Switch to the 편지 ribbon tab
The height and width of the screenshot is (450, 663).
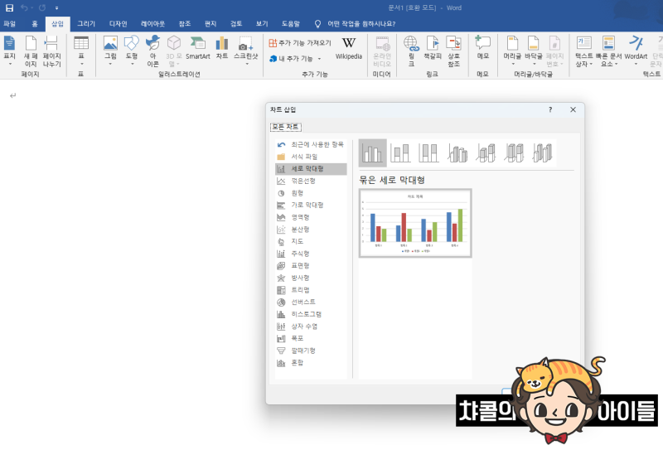pyautogui.click(x=211, y=24)
